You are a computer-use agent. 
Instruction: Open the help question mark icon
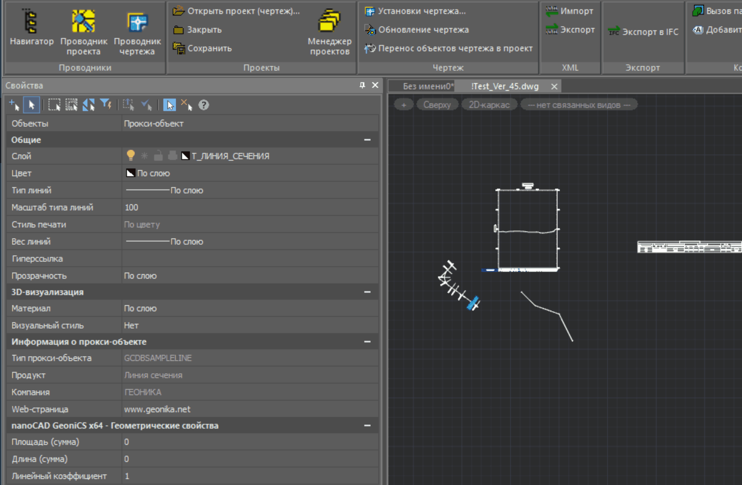pos(204,105)
